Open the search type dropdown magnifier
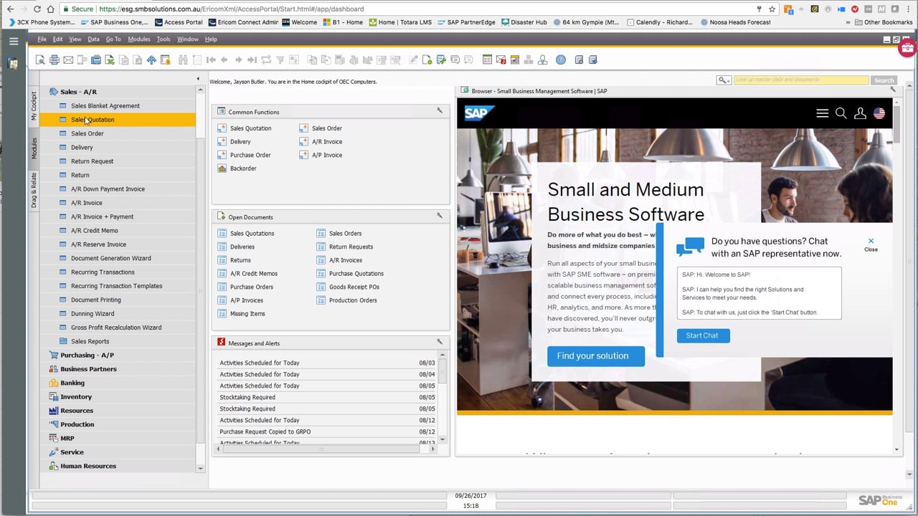918x516 pixels. (724, 80)
